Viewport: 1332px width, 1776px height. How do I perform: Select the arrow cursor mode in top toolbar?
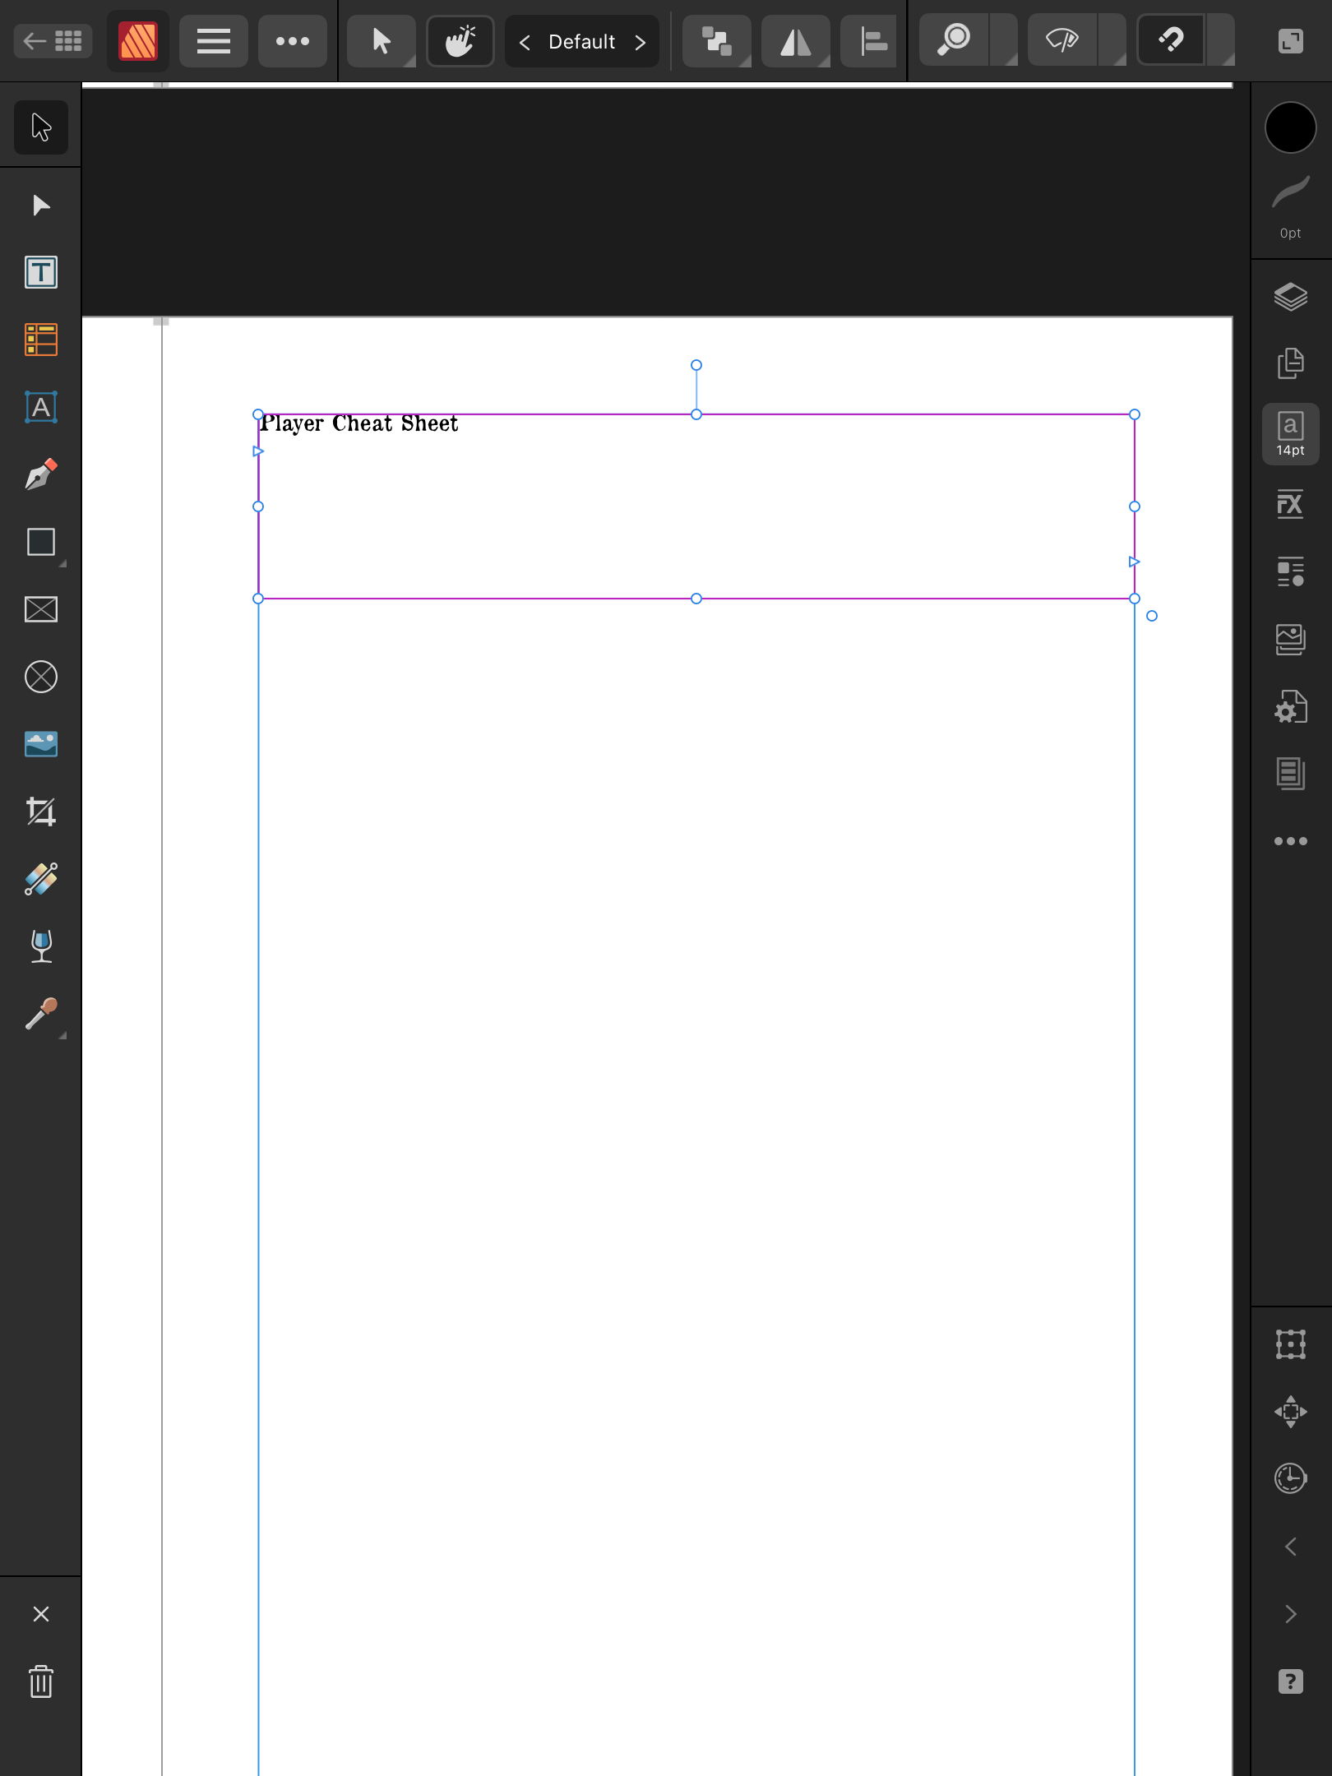382,40
